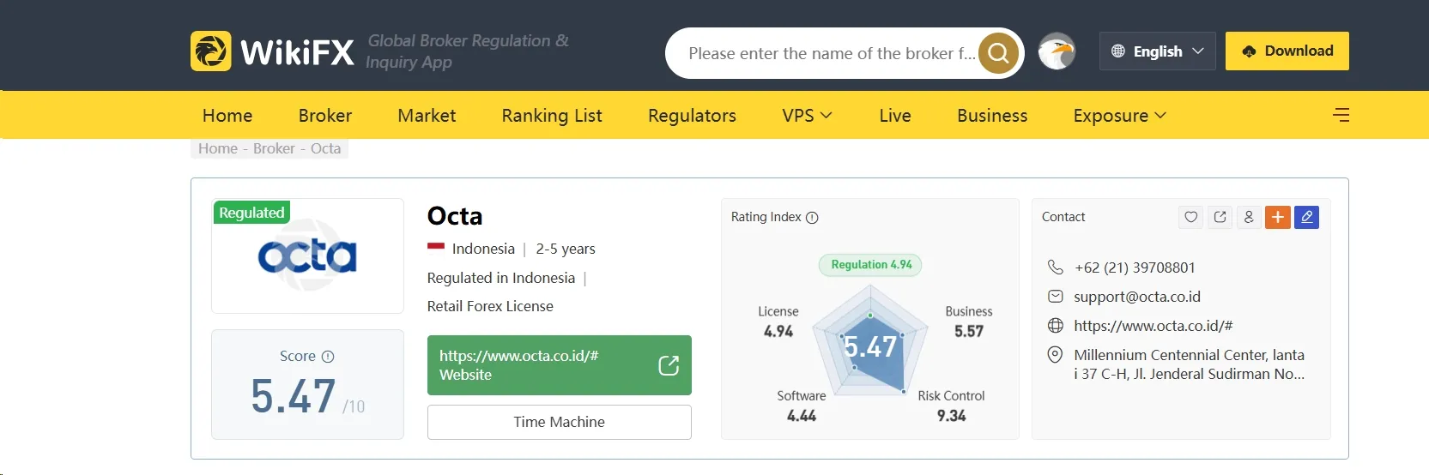The width and height of the screenshot is (1429, 475).
Task: Click the Rating Index info icon
Action: click(x=812, y=218)
